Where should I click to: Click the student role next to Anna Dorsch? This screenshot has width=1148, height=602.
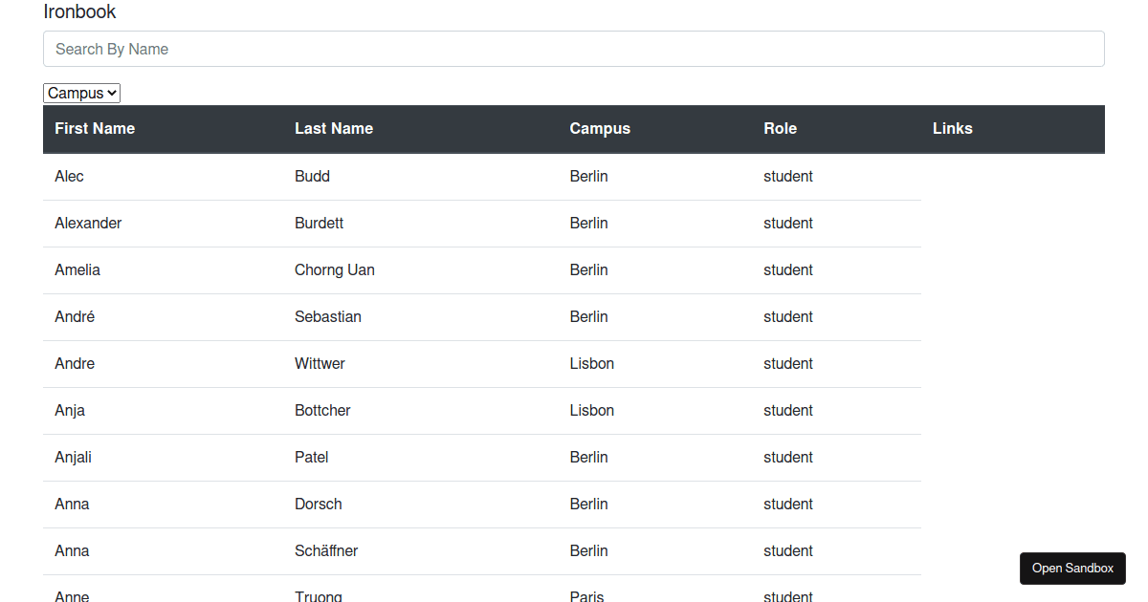click(x=788, y=504)
